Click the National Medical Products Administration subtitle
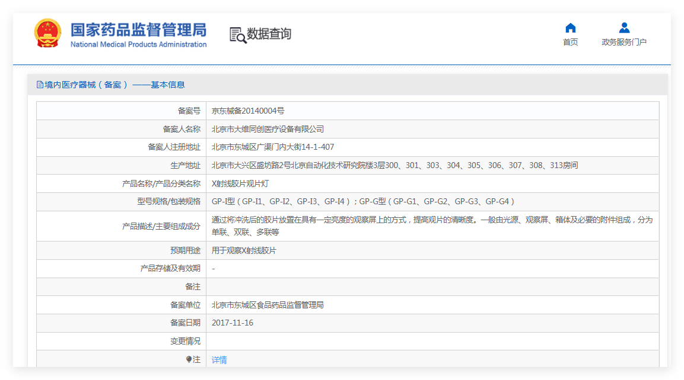 (x=138, y=44)
